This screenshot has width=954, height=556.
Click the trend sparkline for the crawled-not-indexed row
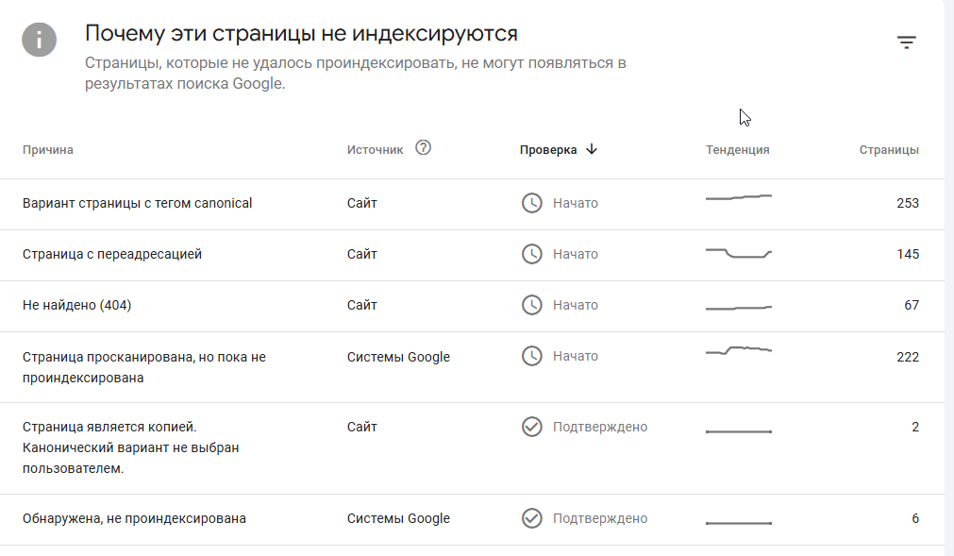tap(739, 351)
